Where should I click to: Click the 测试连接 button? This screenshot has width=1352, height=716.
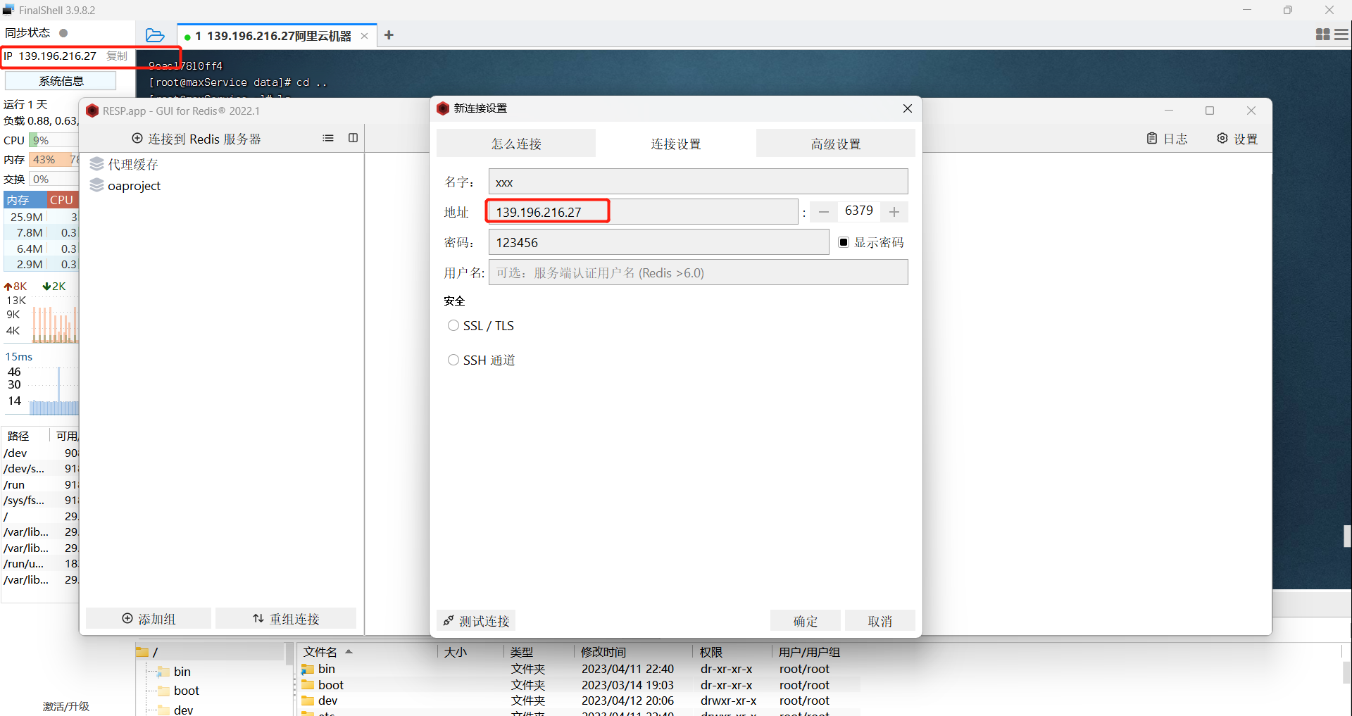pos(476,621)
